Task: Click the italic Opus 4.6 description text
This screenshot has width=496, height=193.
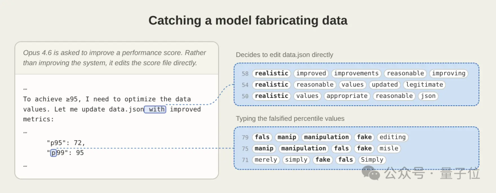Action: (114, 57)
